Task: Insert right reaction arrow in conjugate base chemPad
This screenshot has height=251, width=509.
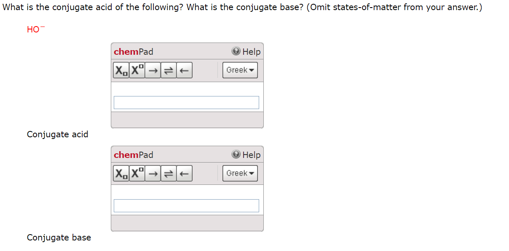Action: [153, 173]
